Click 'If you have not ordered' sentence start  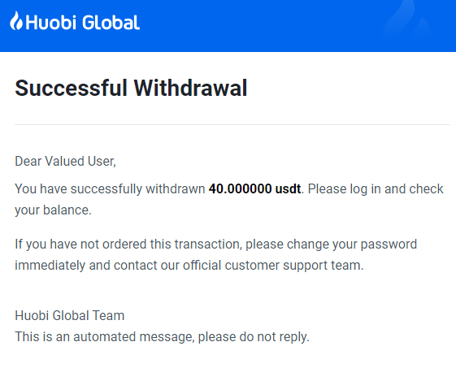(x=80, y=245)
